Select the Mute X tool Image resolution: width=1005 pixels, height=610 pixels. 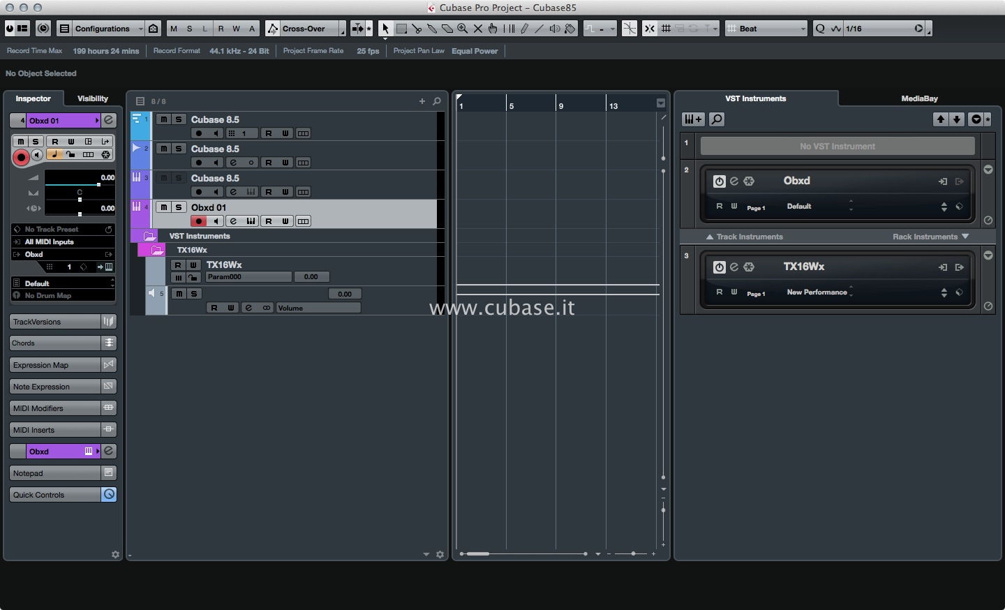(478, 29)
